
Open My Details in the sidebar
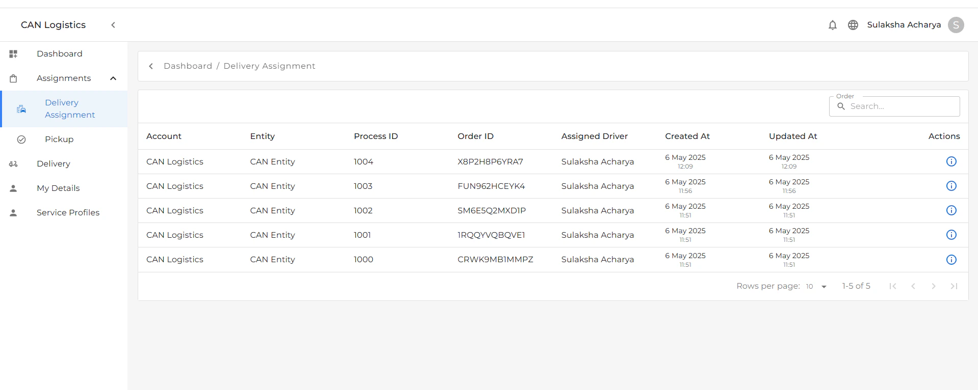[x=58, y=188]
